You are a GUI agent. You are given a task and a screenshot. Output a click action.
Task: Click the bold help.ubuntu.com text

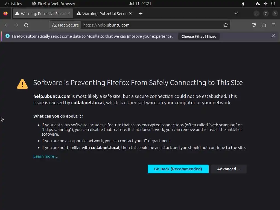[x=52, y=96]
